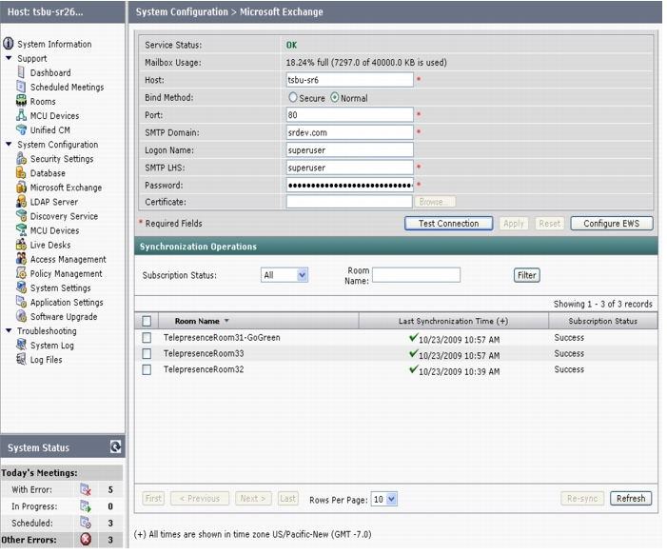The width and height of the screenshot is (667, 555).
Task: Click the Scheduled meetings status icon
Action: pos(86,523)
